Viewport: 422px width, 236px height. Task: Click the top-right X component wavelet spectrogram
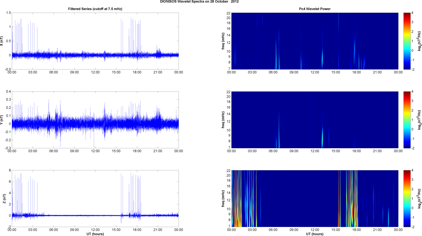(315, 41)
